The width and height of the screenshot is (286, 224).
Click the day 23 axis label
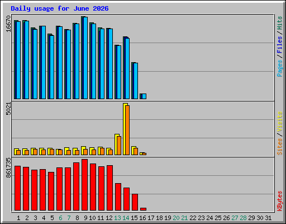click(201, 218)
